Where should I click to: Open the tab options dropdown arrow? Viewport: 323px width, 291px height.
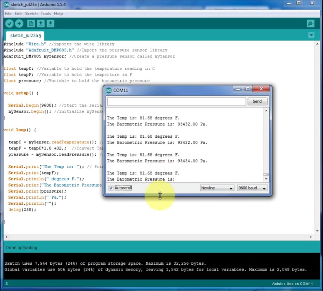[x=311, y=35]
